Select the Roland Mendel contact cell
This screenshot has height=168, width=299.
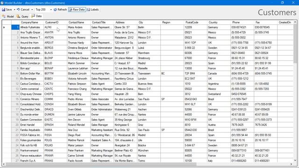tap(79, 125)
